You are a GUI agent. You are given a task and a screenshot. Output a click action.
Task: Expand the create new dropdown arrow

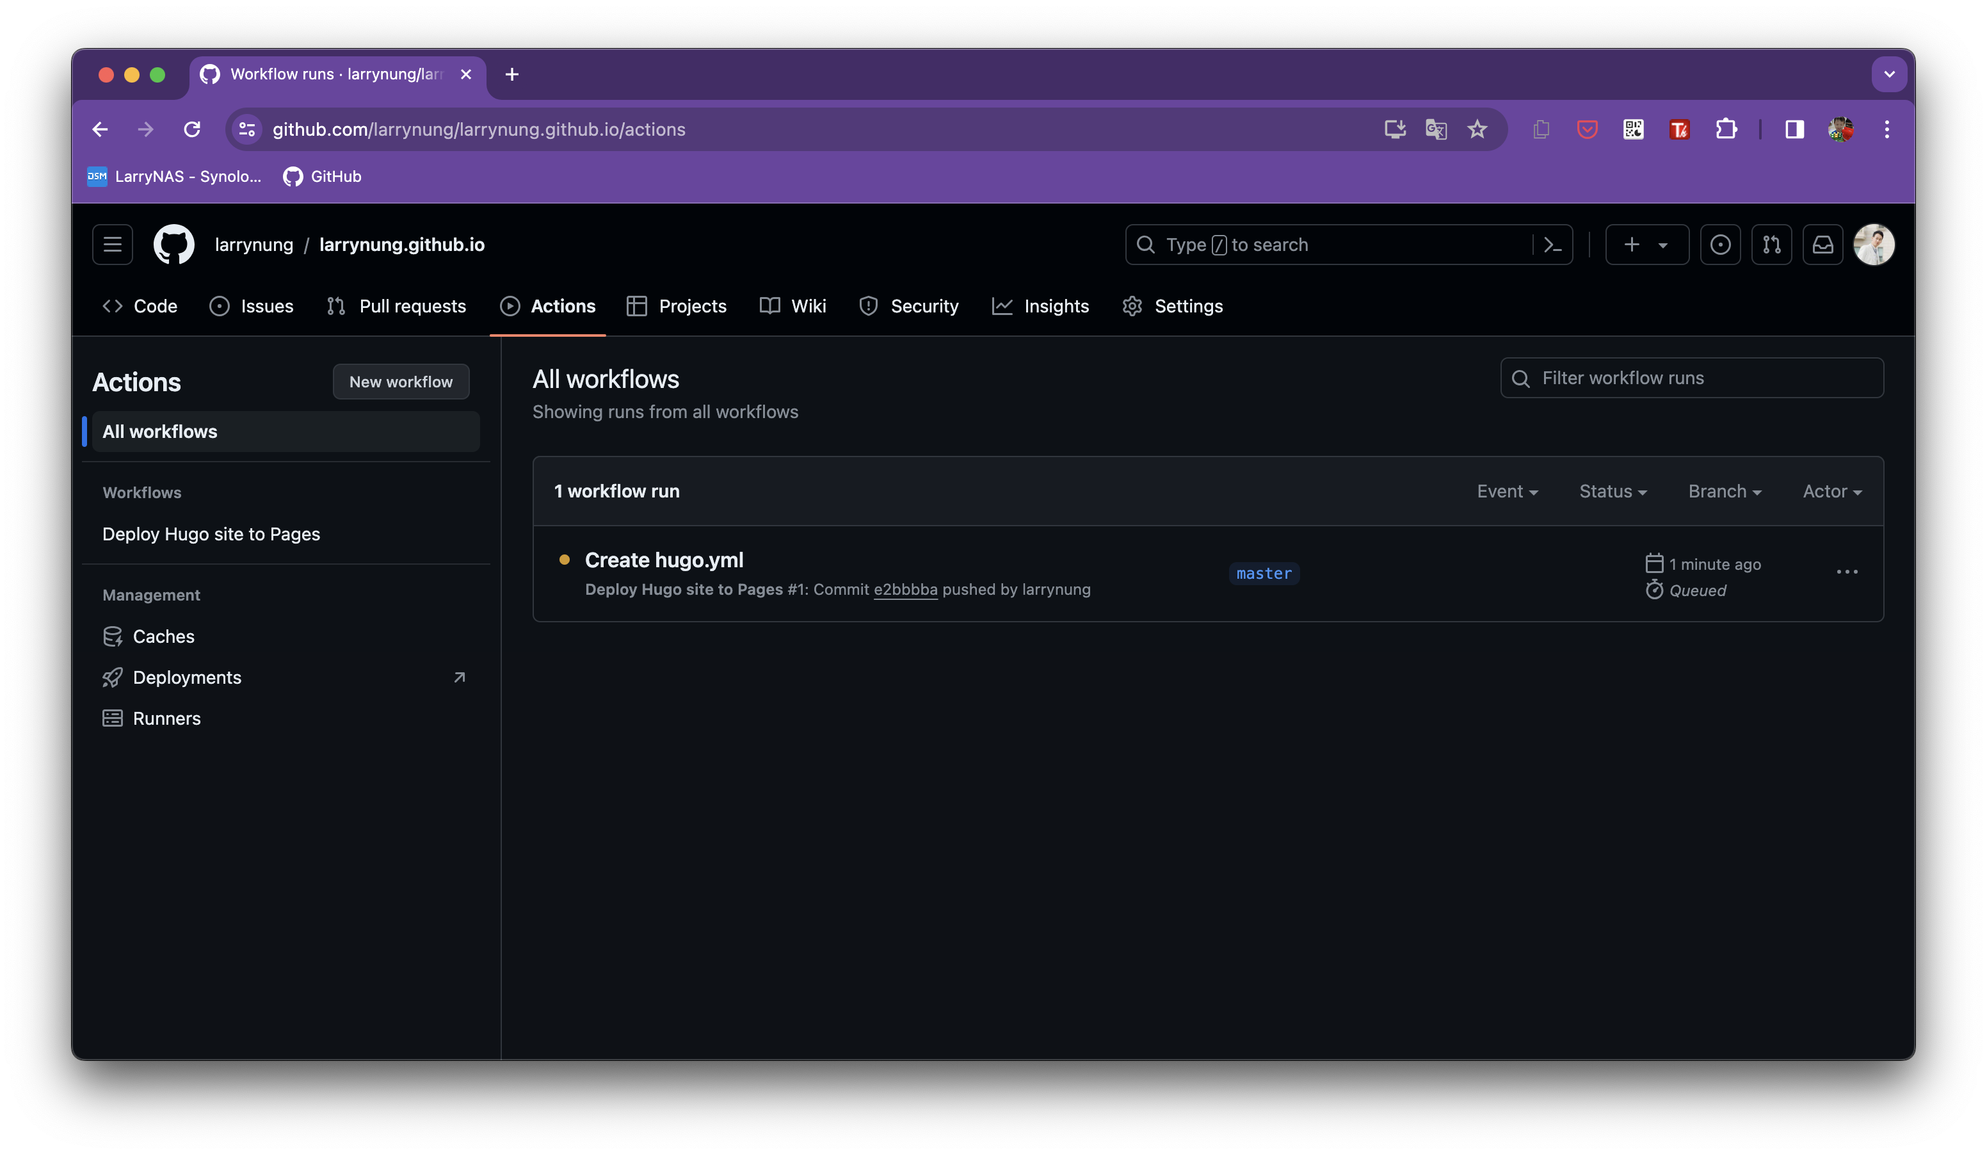[x=1663, y=245]
